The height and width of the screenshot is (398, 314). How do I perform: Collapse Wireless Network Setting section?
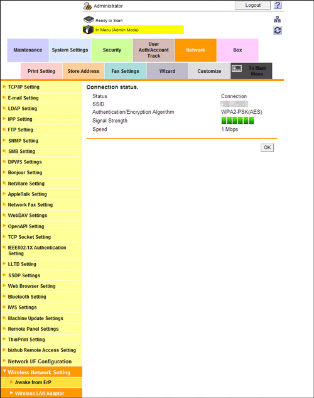[x=41, y=372]
